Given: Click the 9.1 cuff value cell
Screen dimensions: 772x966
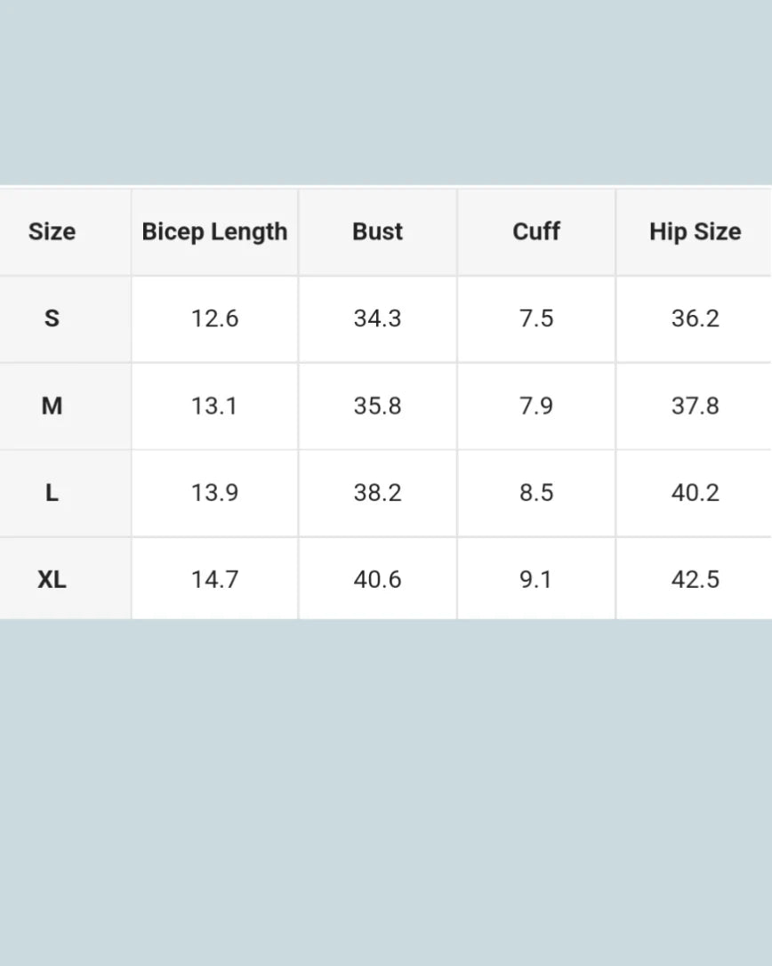Looking at the screenshot, I should (536, 579).
